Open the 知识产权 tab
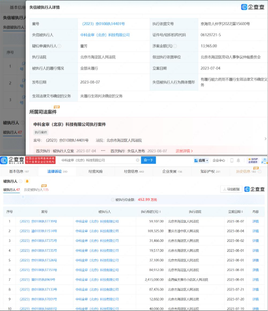The image size is (268, 311). [x=210, y=171]
